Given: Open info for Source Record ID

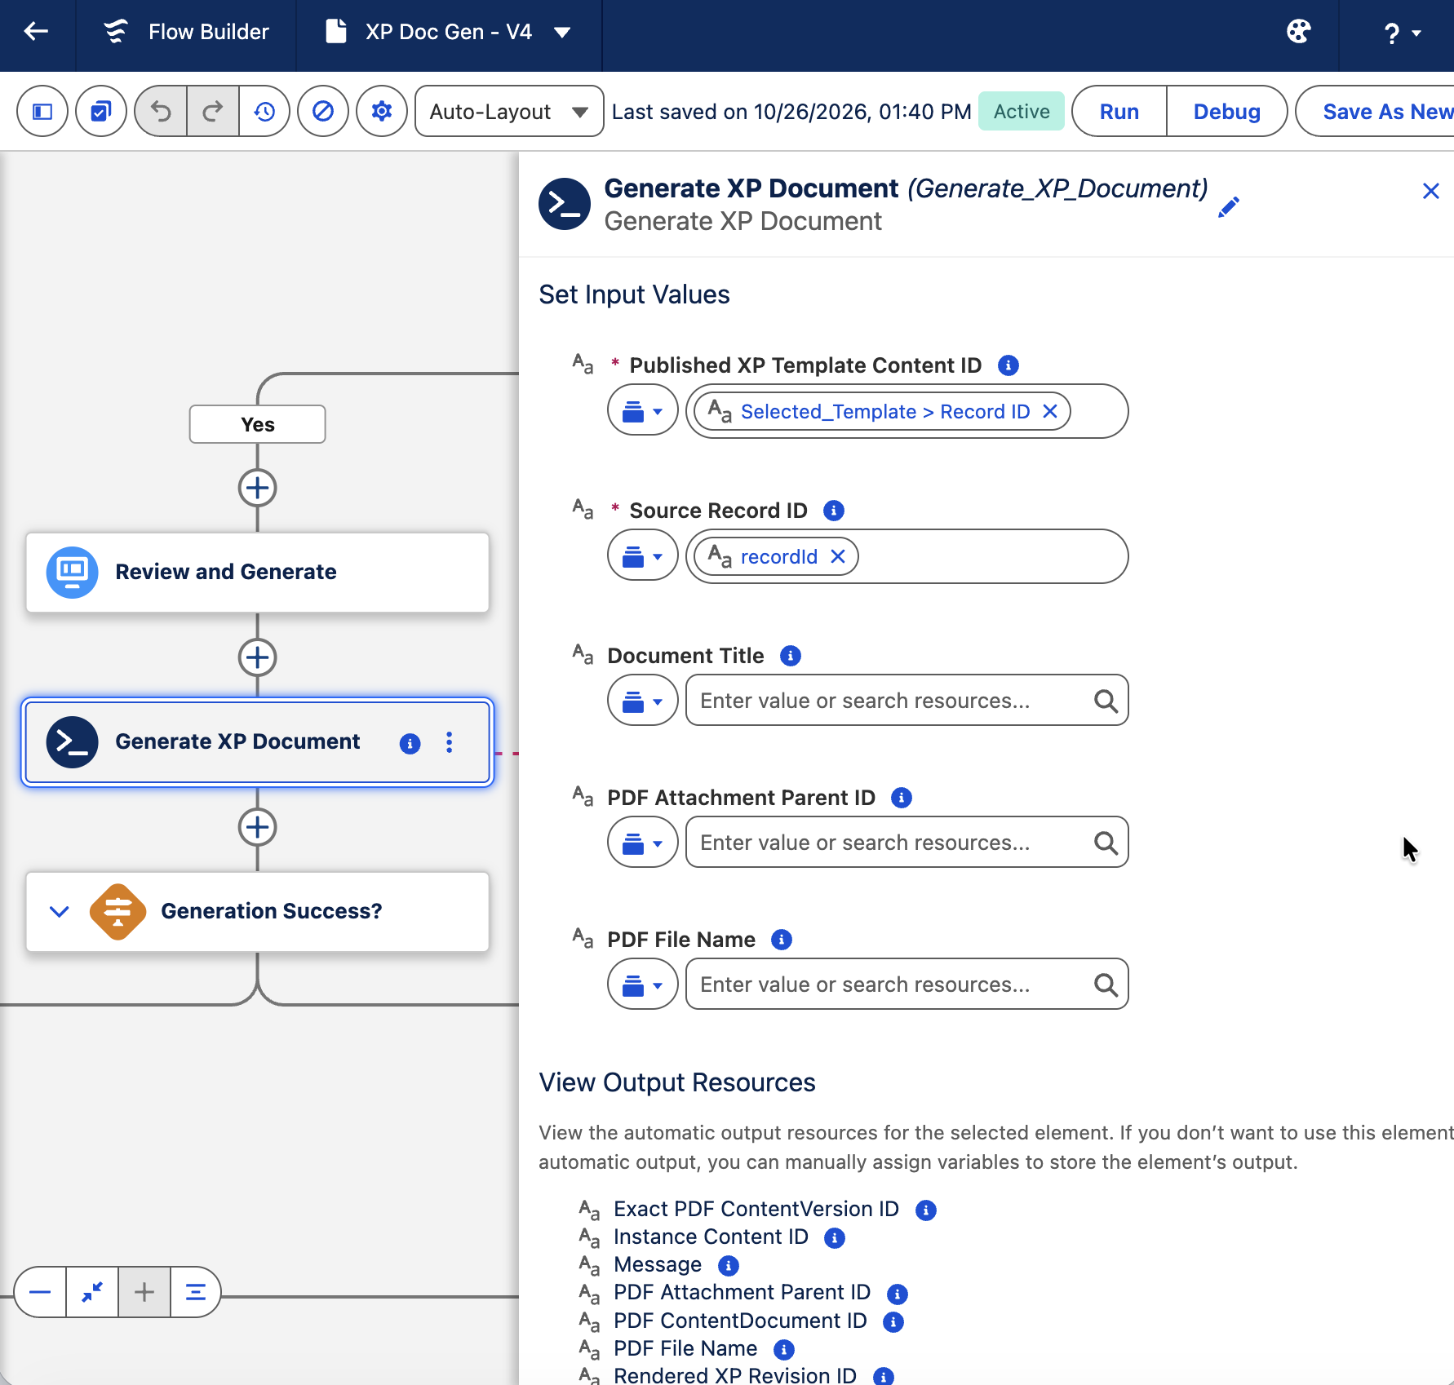Looking at the screenshot, I should [x=833, y=511].
